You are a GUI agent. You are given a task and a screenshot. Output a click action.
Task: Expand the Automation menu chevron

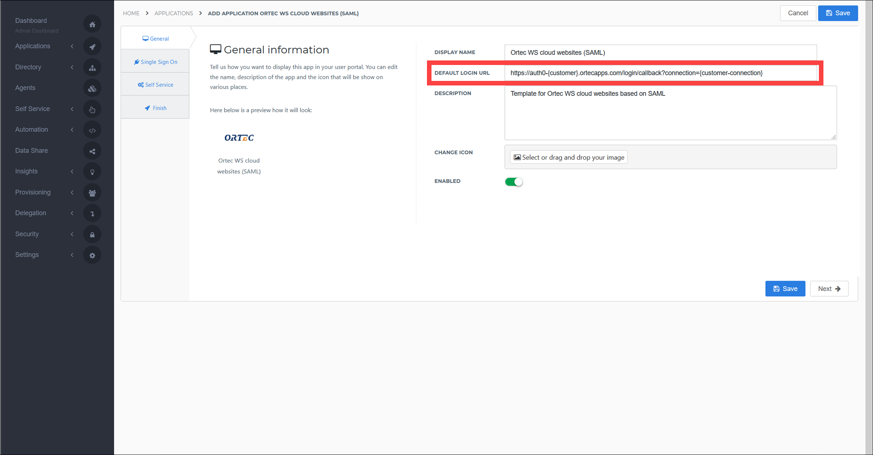[x=72, y=130]
